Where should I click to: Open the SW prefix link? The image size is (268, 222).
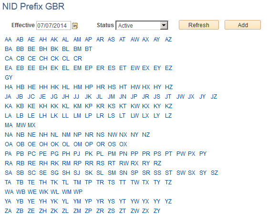coord(181,173)
